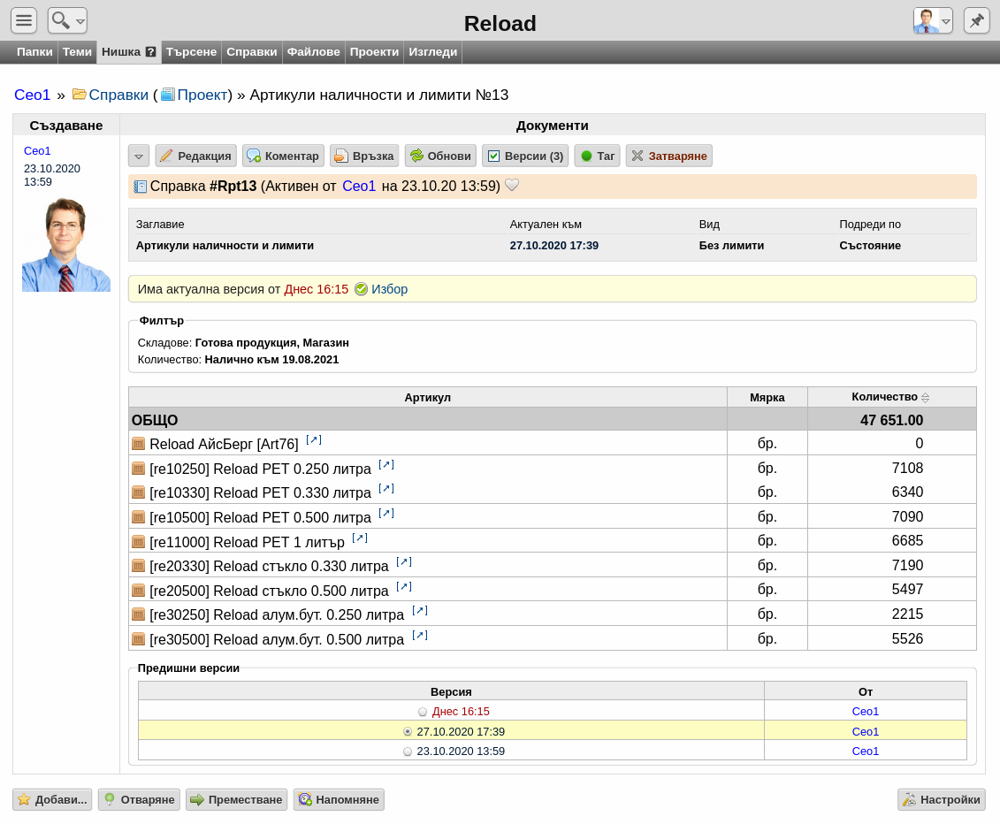
Task: Click the box icon of re20330 row
Action: 139,567
